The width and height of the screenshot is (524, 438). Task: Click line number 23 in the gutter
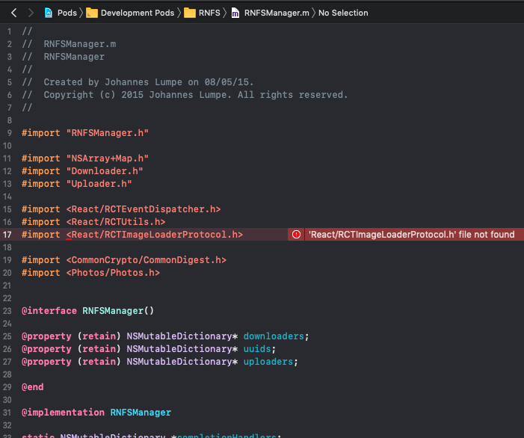click(x=7, y=311)
